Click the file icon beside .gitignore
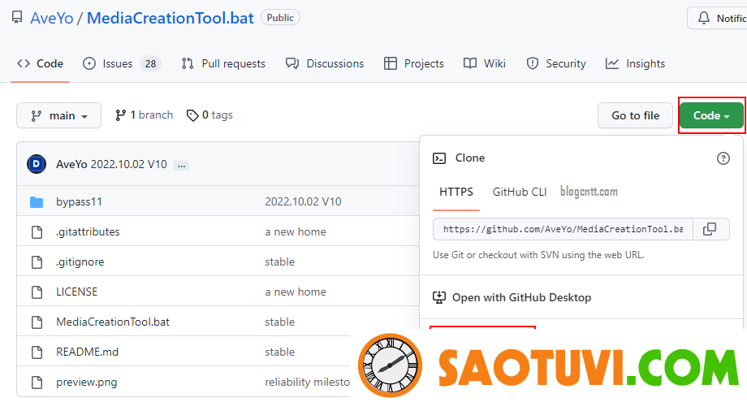Screen dimensions: 747x402 [x=37, y=262]
